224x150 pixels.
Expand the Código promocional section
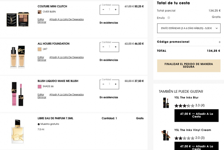[220, 42]
